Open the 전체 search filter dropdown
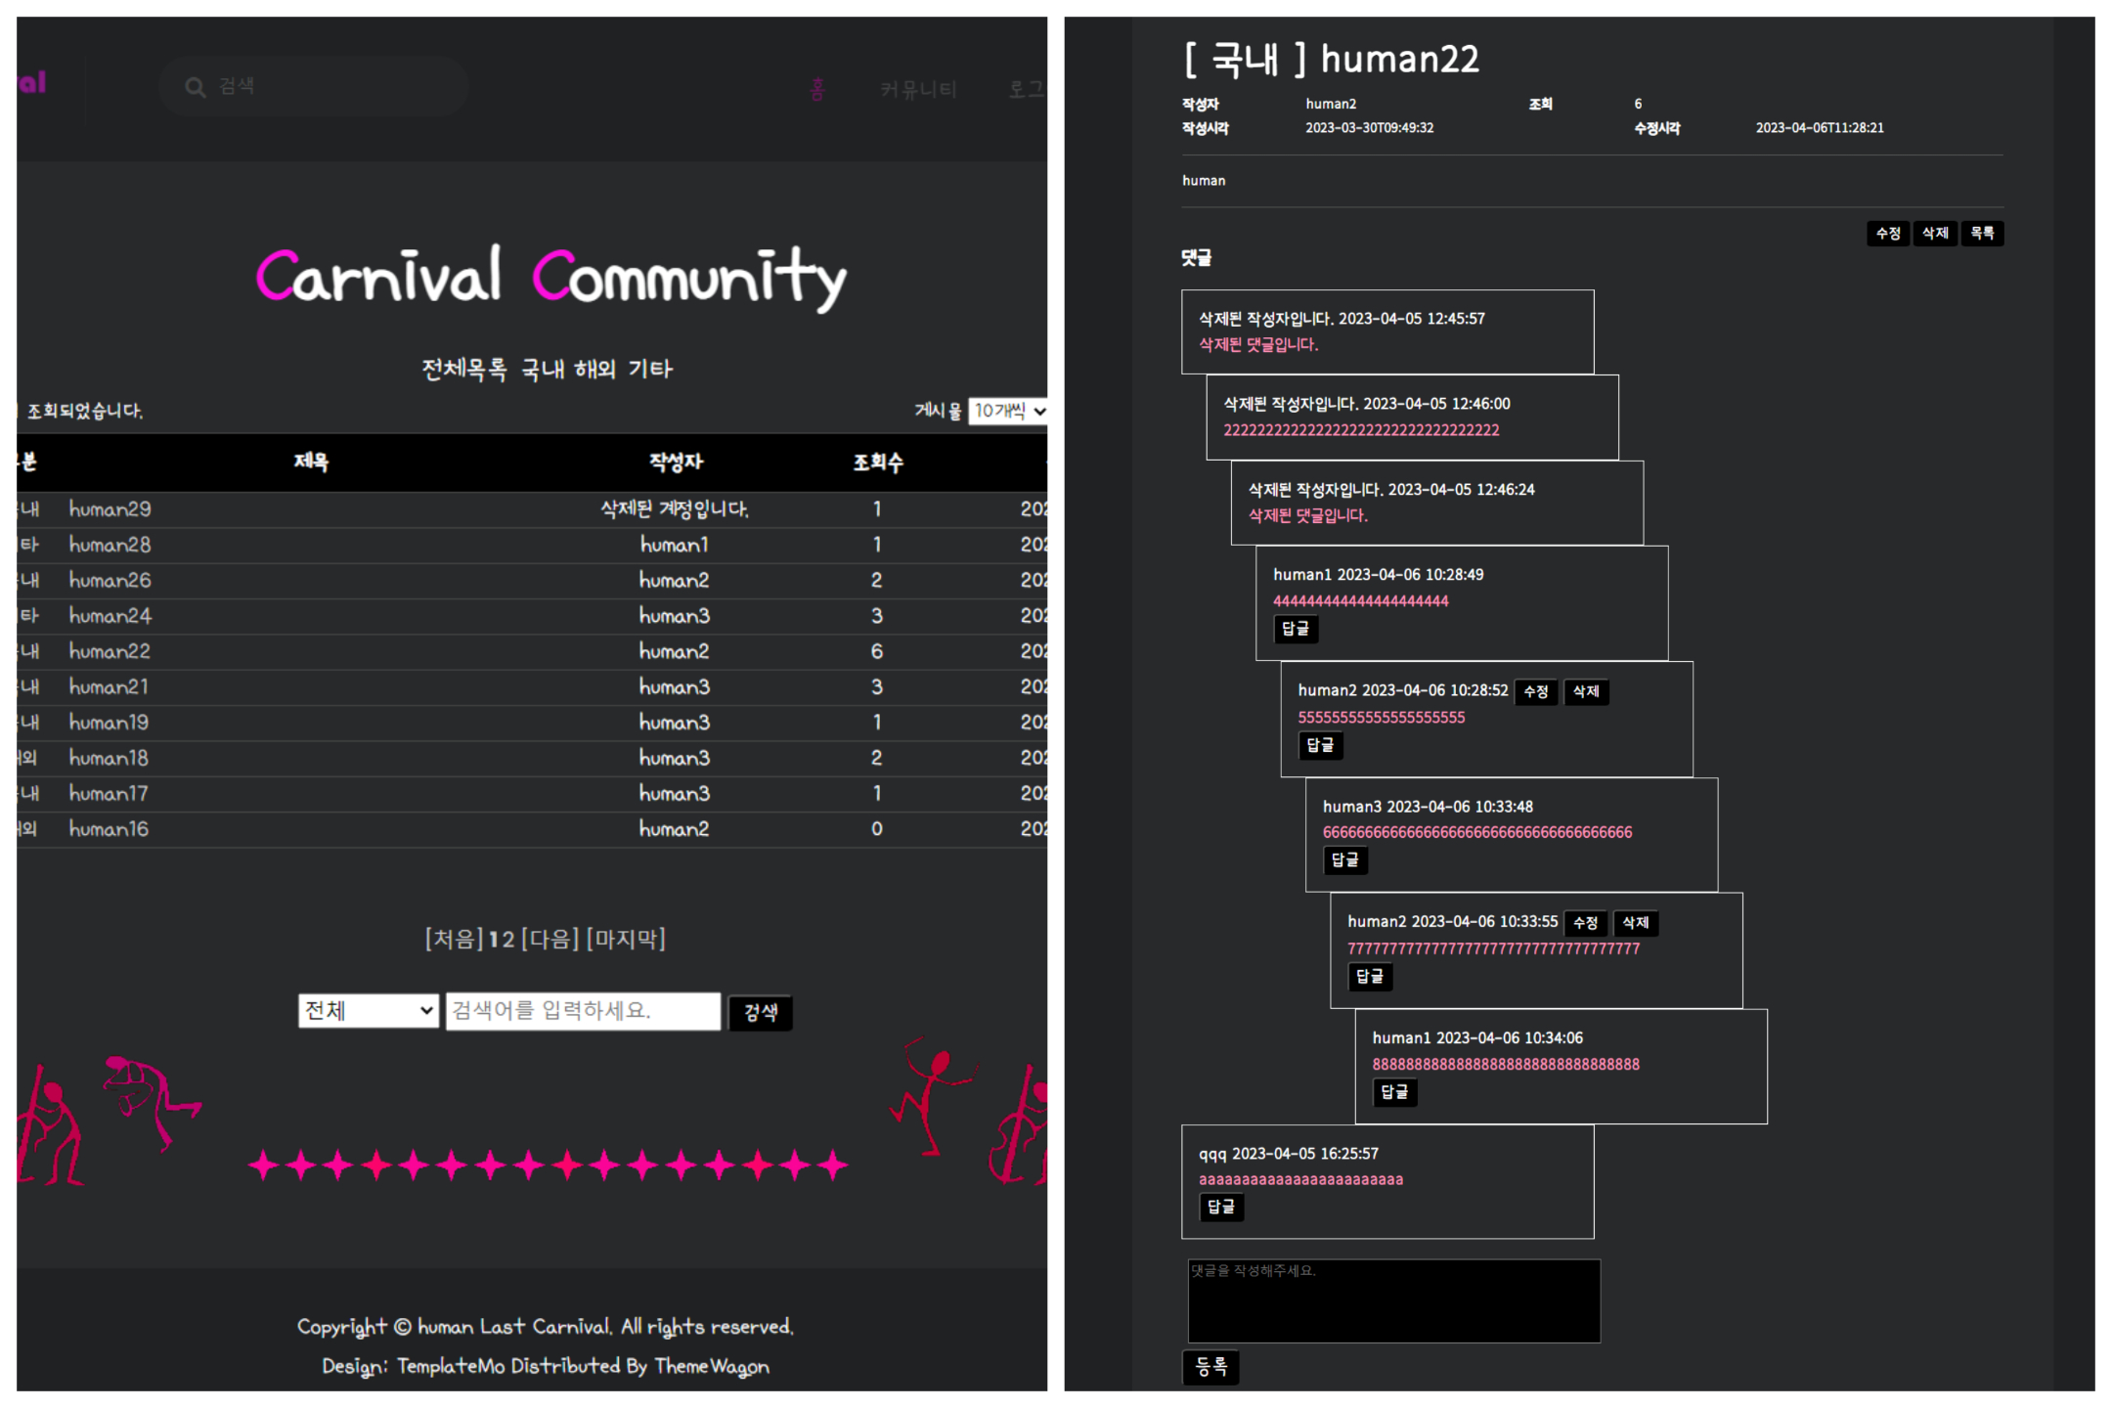 click(x=369, y=1010)
